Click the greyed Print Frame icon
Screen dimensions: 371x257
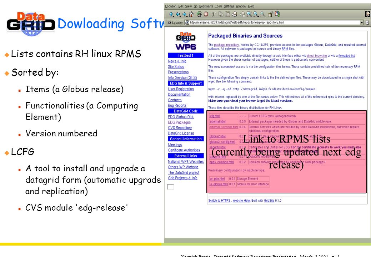coord(242,14)
